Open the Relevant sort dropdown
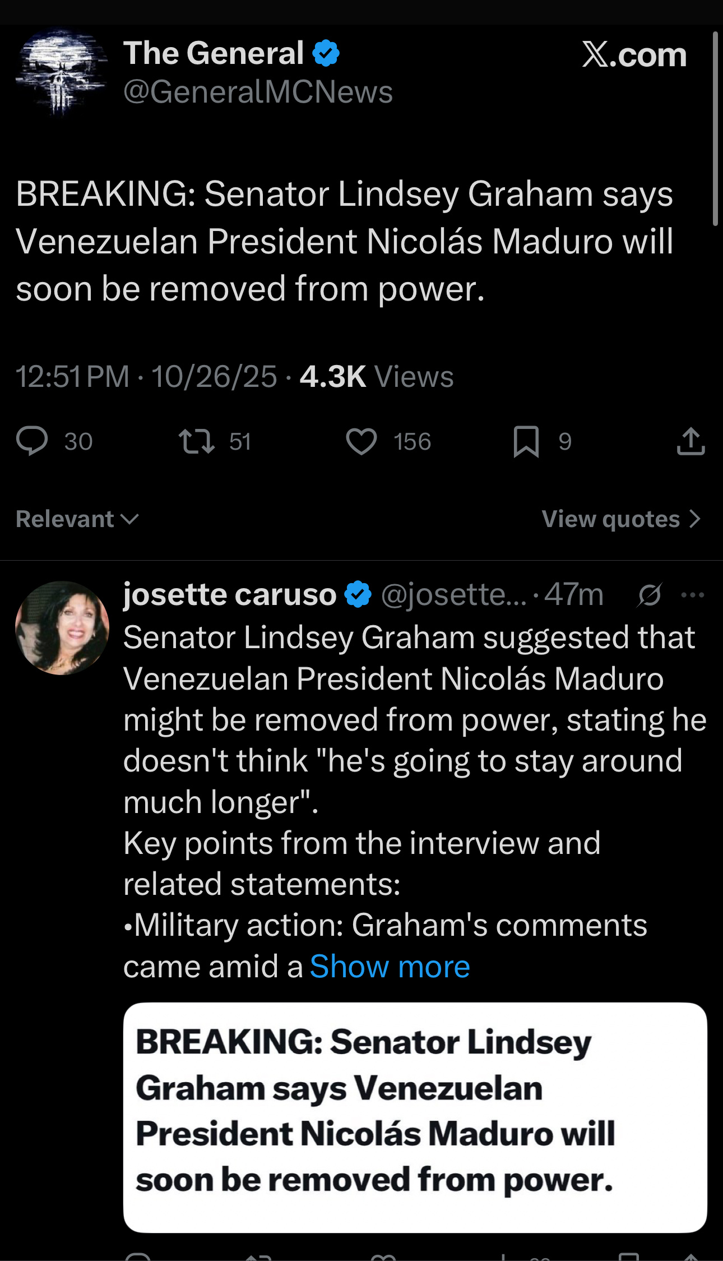This screenshot has height=1261, width=723. coord(77,519)
